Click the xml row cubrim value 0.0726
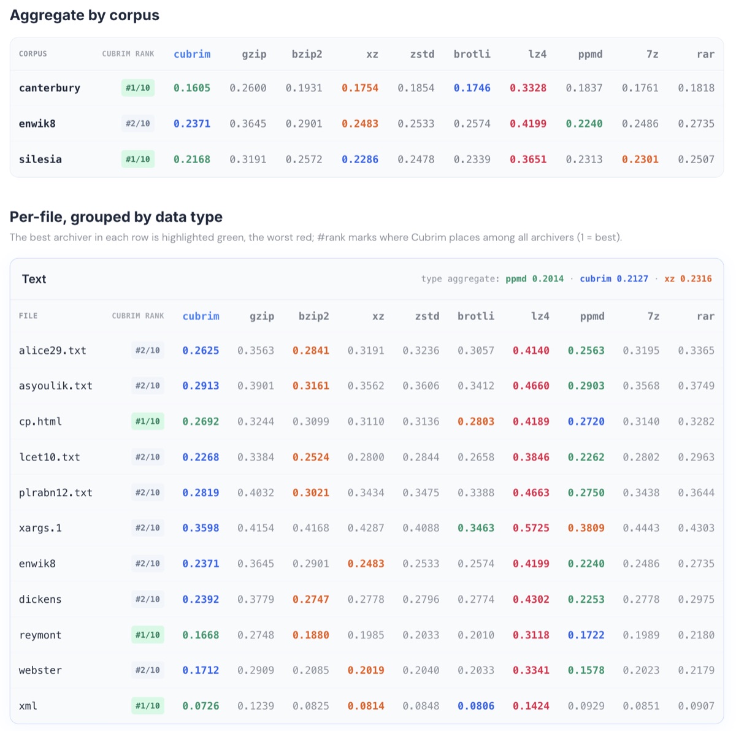Viewport: 736px width, 731px height. (201, 706)
